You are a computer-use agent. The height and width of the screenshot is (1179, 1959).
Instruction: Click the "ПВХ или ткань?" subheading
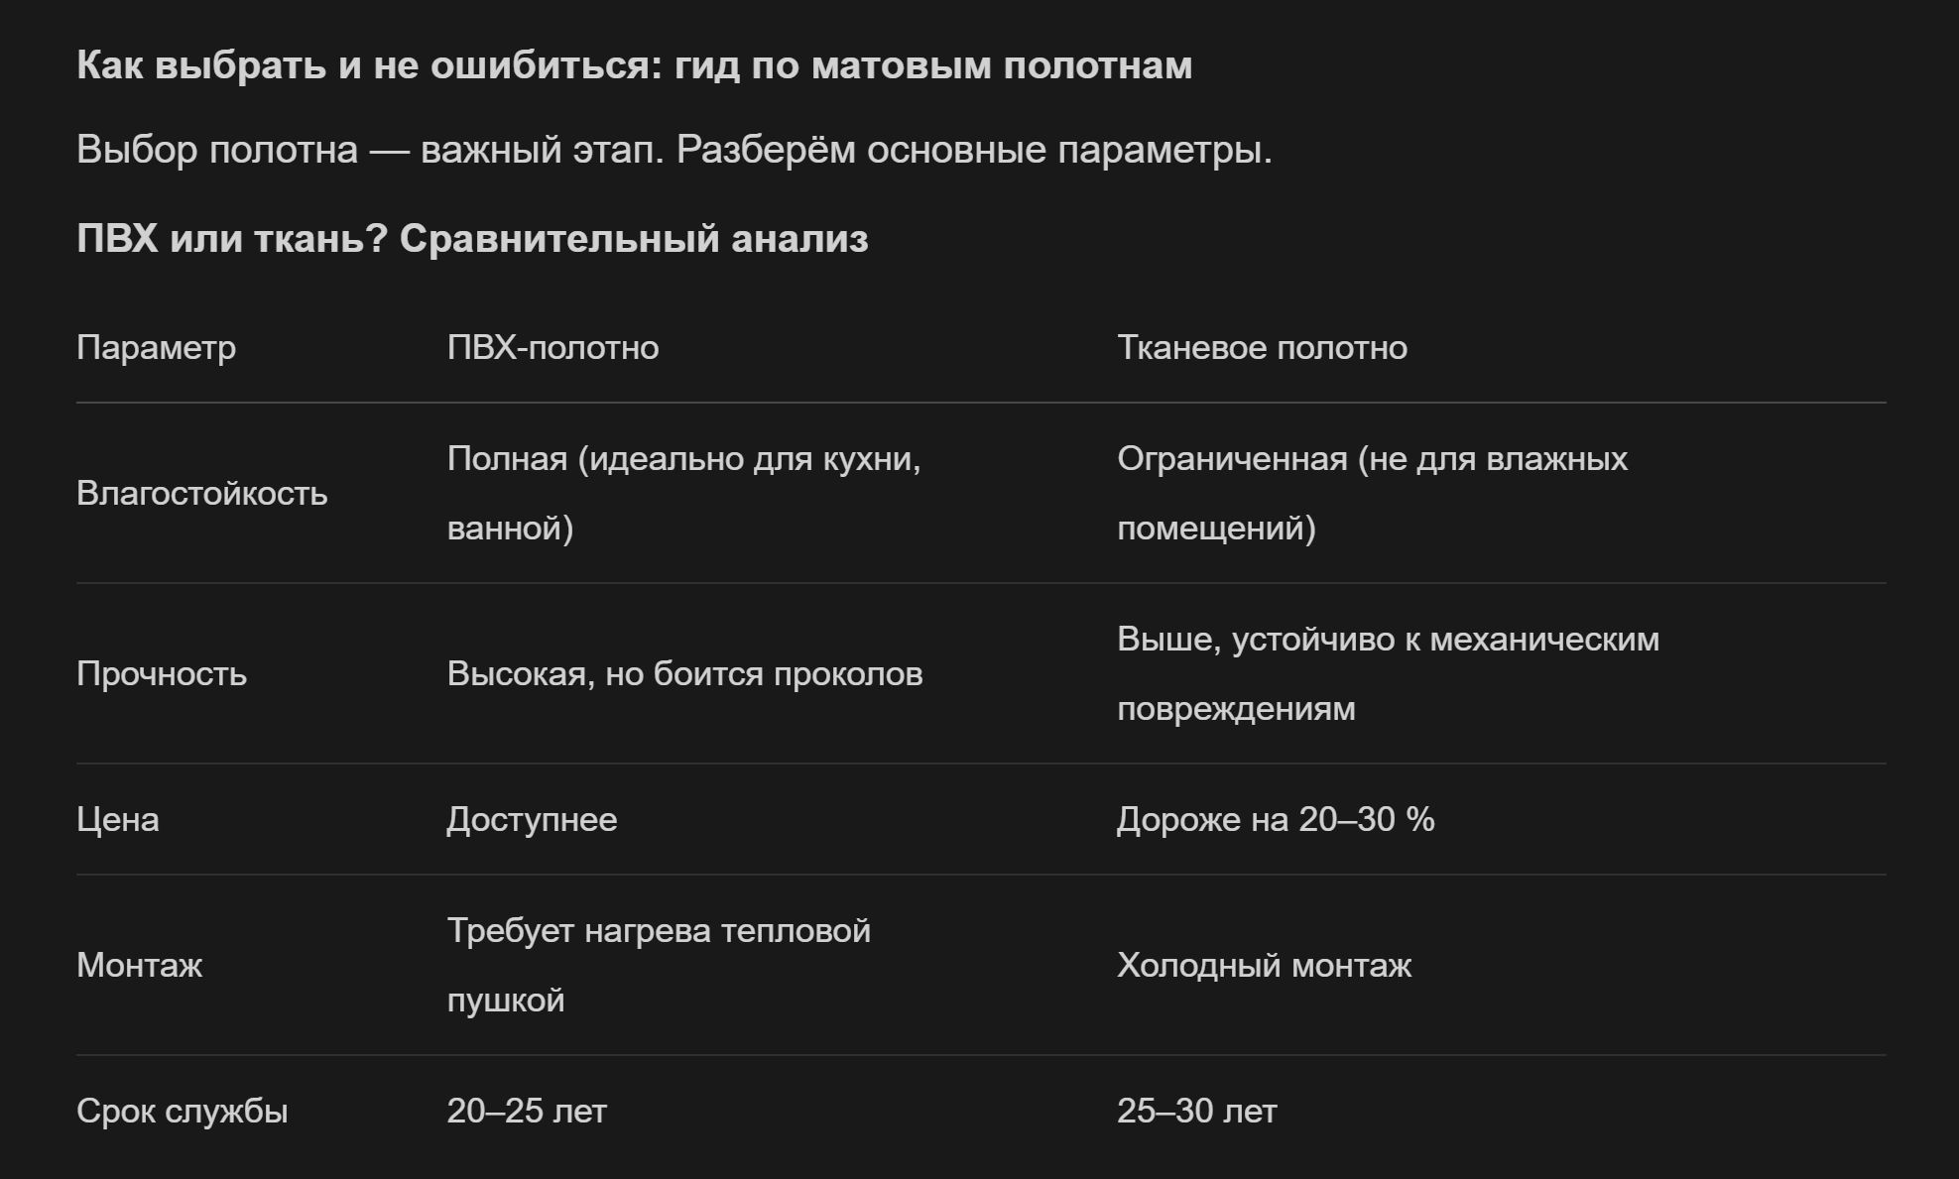[472, 239]
